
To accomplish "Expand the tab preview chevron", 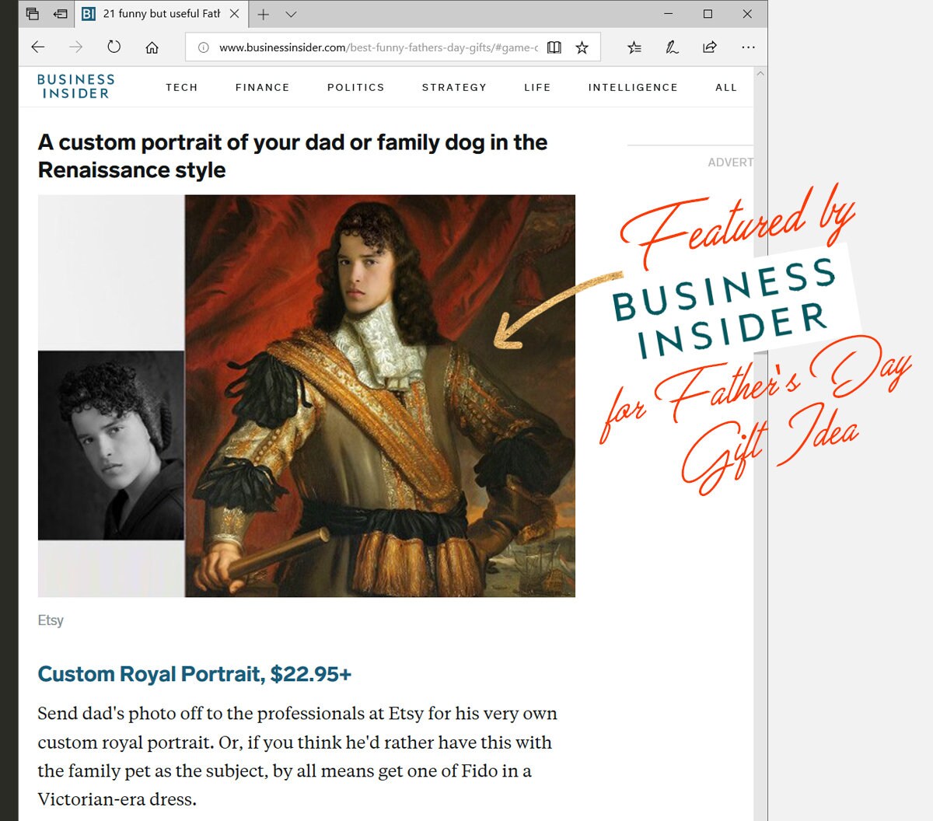I will pyautogui.click(x=291, y=14).
